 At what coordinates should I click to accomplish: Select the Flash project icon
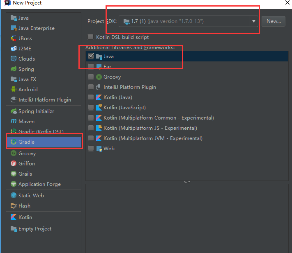14,206
